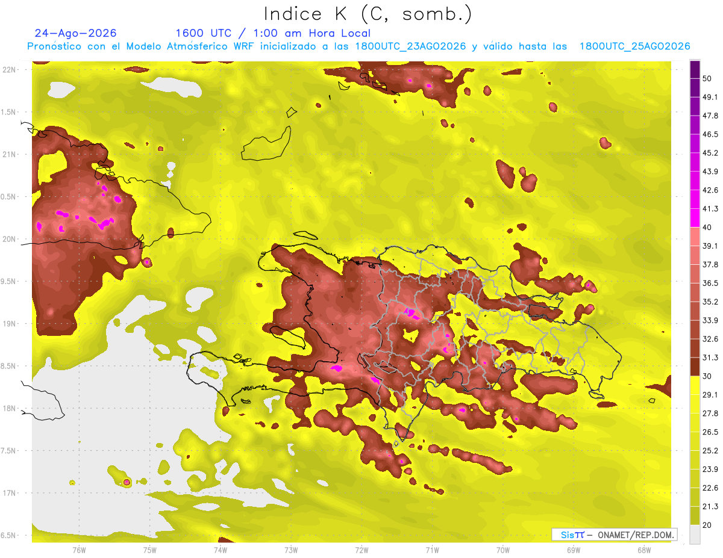Click the '22N' latitude axis label
The image size is (723, 558).
click(x=9, y=70)
